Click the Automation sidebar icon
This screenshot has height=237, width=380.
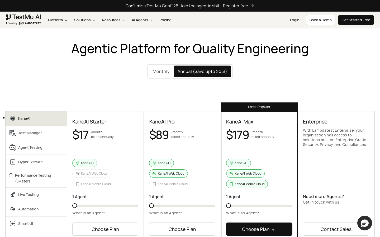(x=13, y=209)
